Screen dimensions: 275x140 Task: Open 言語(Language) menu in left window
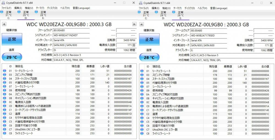click(x=81, y=8)
